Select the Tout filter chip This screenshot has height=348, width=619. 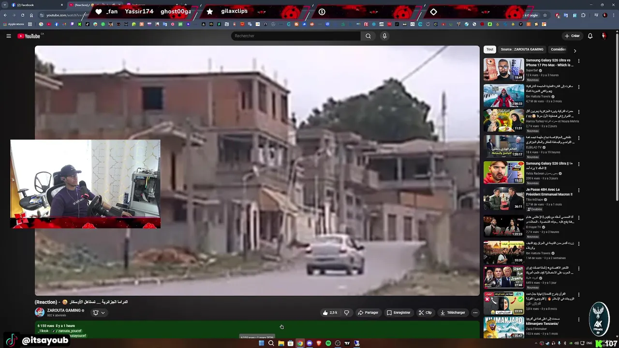tap(490, 49)
